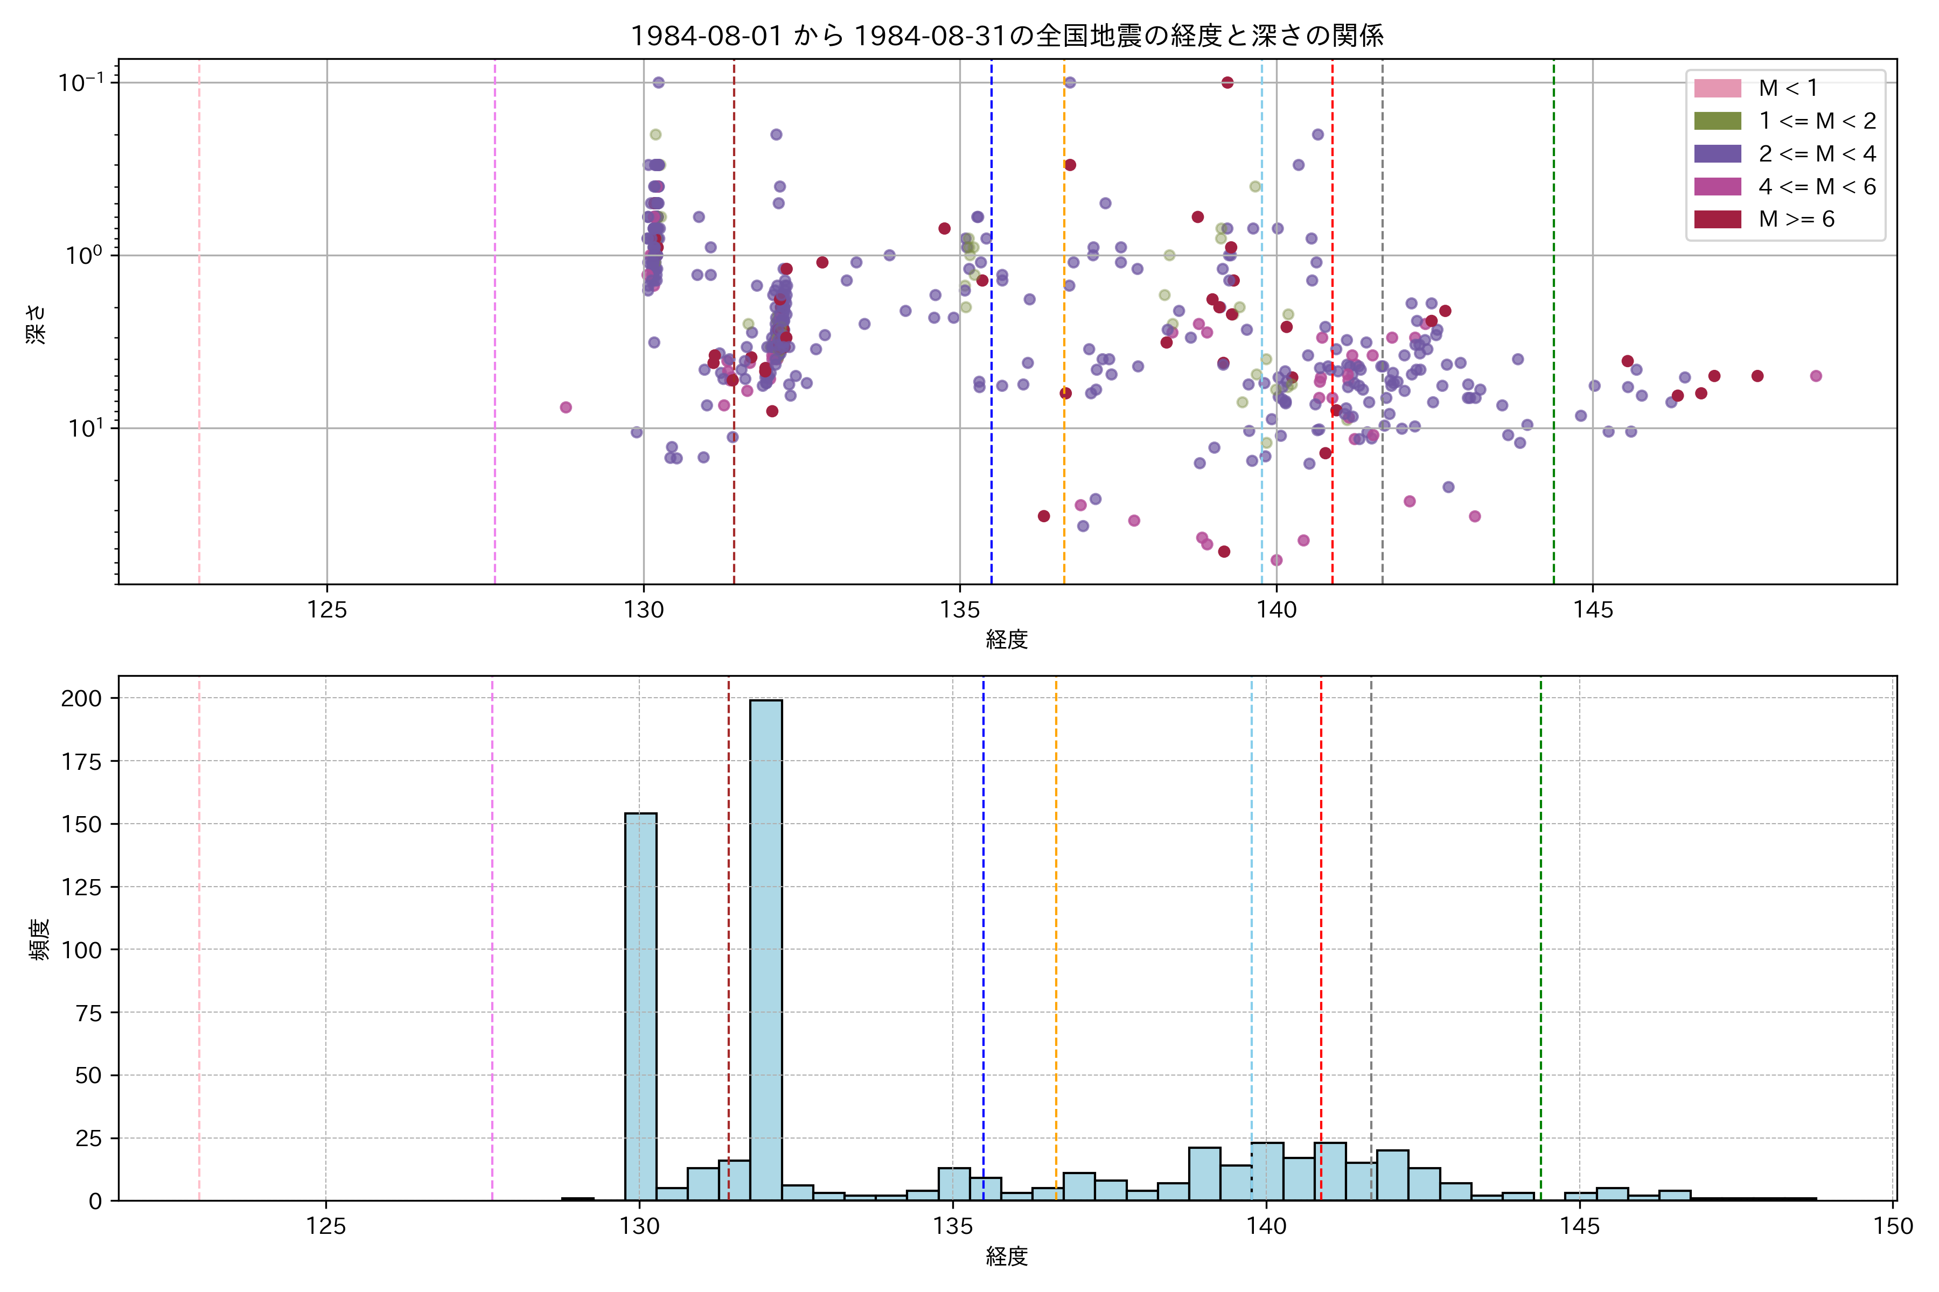Click the M >= 6 legend text
This screenshot has width=1939, height=1292.
click(1796, 219)
